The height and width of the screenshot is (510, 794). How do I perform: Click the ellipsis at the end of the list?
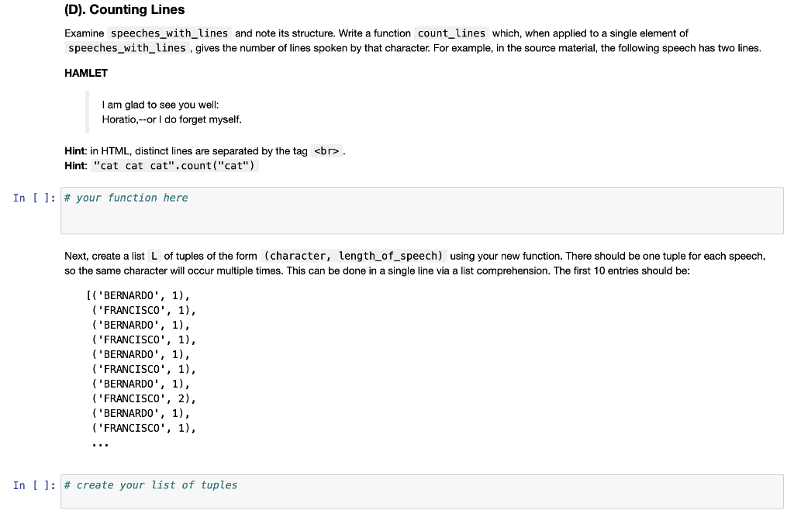coord(102,441)
